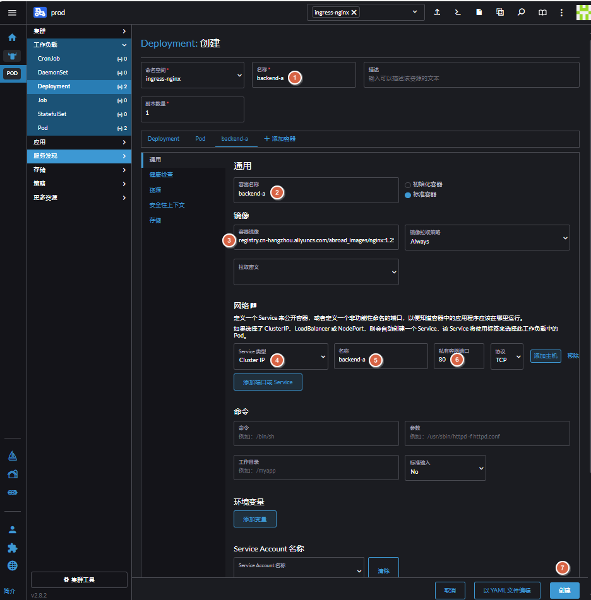
Task: Select the 初始化容器 radio button
Action: pos(408,184)
